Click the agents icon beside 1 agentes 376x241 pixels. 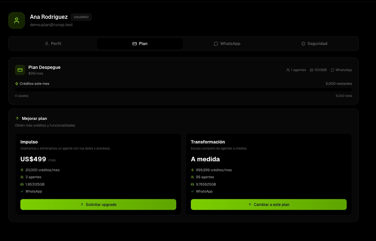click(288, 70)
